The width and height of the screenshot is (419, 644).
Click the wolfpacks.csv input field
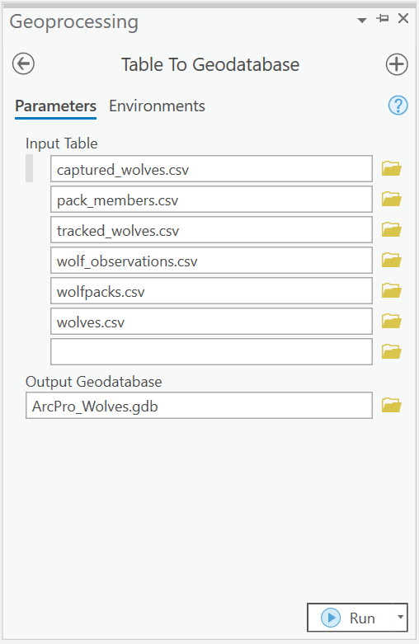211,291
